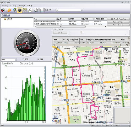Select the 847 m track row
This screenshot has height=127, width=131.
tap(70, 22)
